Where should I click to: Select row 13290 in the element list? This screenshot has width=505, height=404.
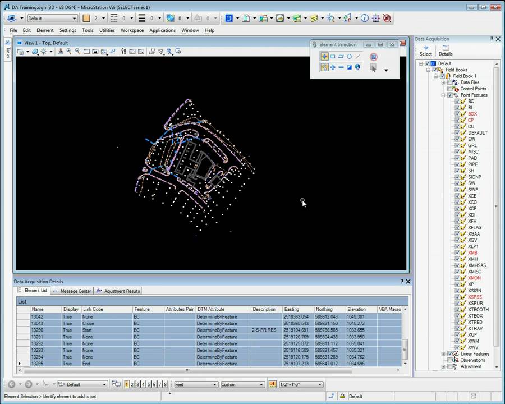click(x=37, y=330)
